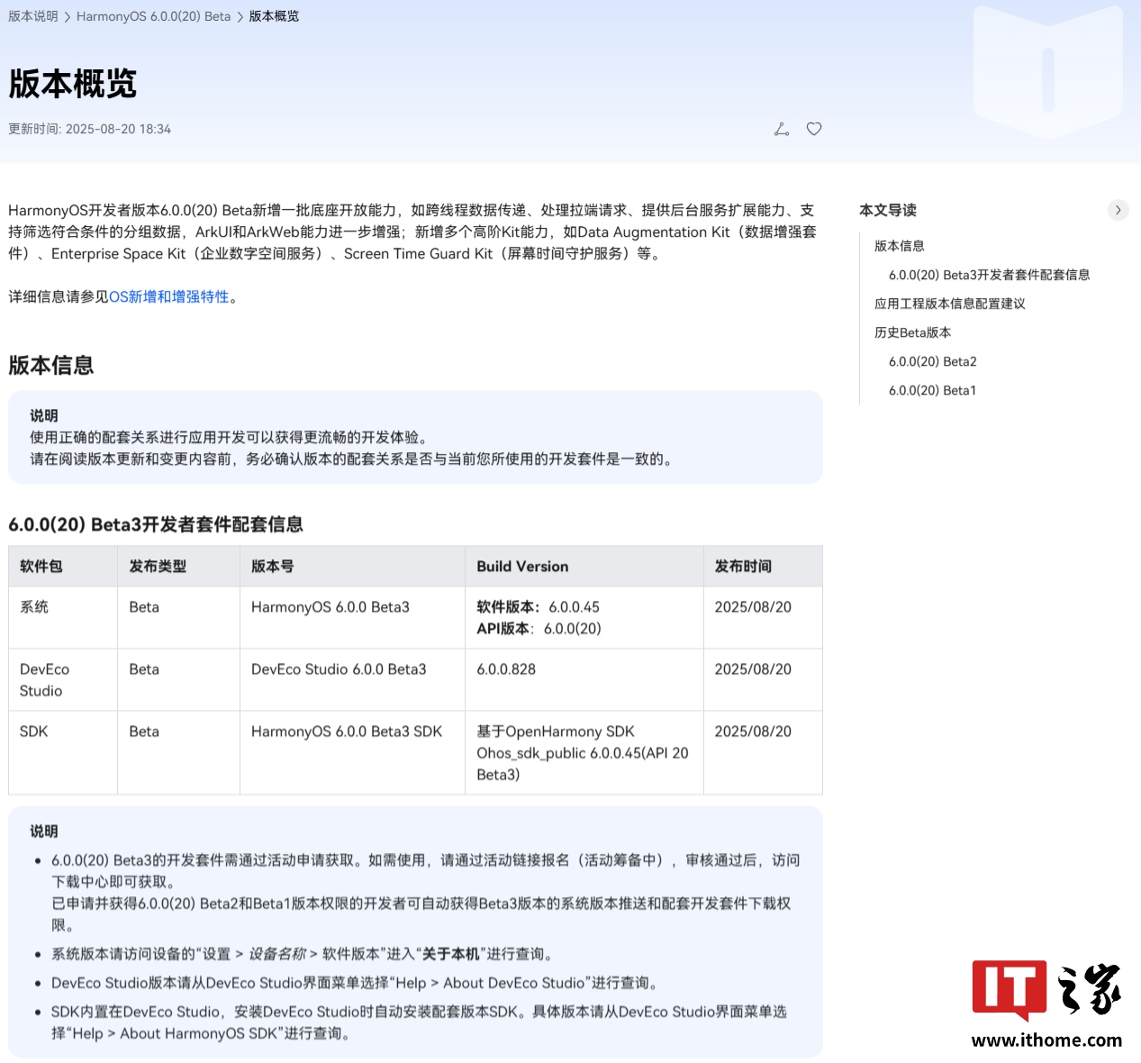Select the 版本概览 breadcrumb item
The image size is (1141, 1063).
pos(274,16)
